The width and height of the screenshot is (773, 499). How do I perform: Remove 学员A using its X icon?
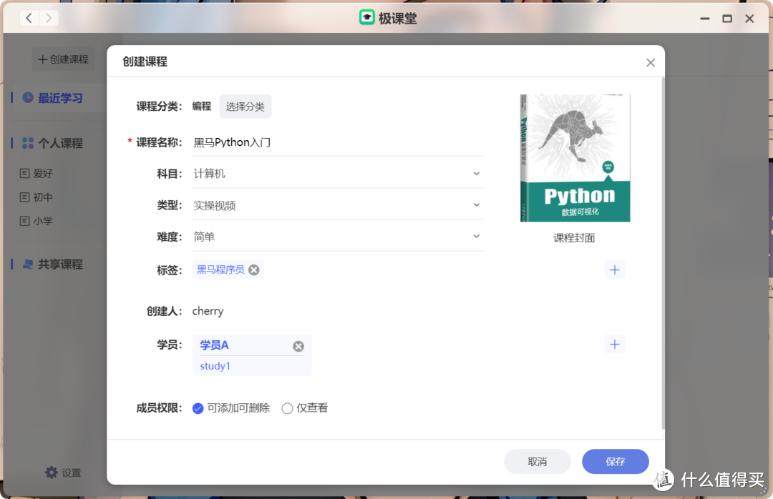[298, 345]
